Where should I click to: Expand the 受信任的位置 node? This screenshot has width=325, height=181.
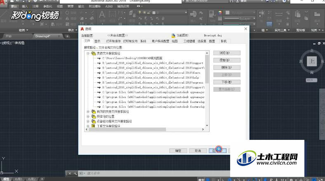88,116
